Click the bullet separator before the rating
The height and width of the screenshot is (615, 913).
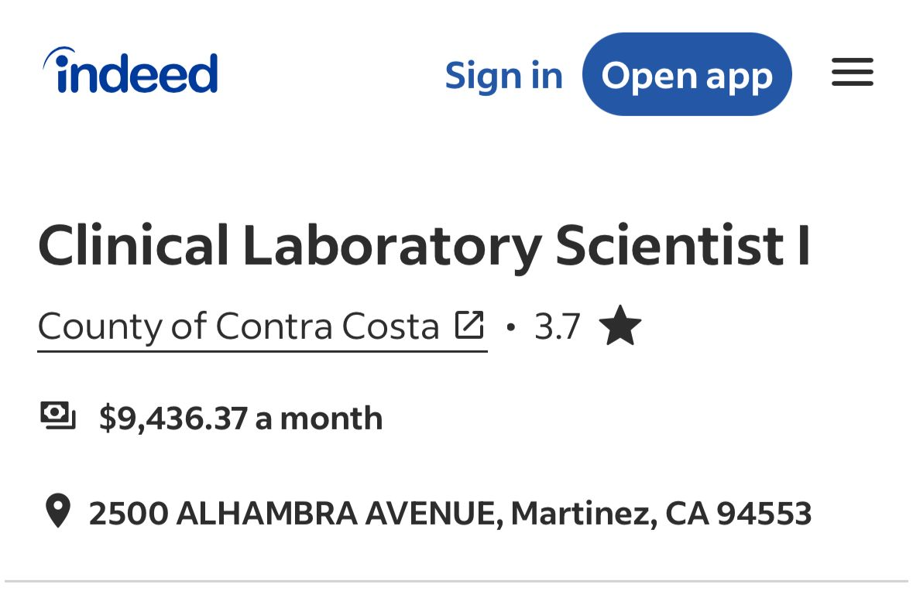[510, 327]
